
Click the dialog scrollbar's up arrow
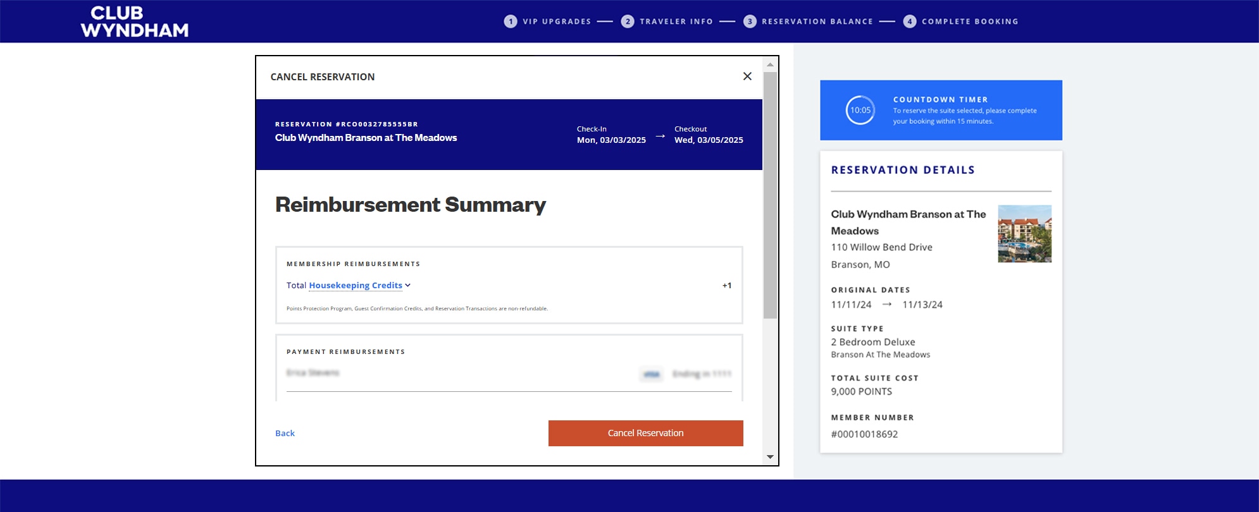(x=770, y=64)
